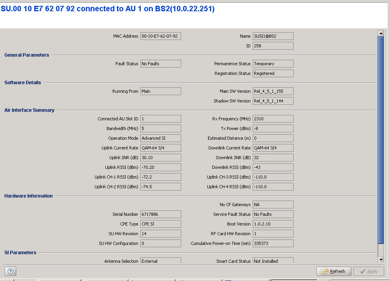
Task: Select the Downlink SNR (dB) field
Action: click(x=273, y=158)
